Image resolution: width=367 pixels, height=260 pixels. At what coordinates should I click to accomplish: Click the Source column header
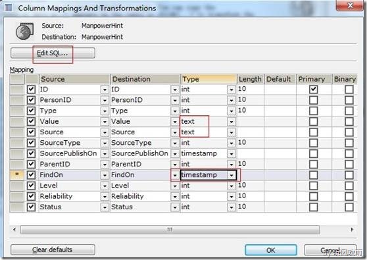click(x=74, y=79)
